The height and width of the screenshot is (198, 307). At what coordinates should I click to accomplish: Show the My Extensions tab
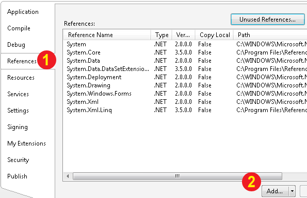[x=26, y=143]
